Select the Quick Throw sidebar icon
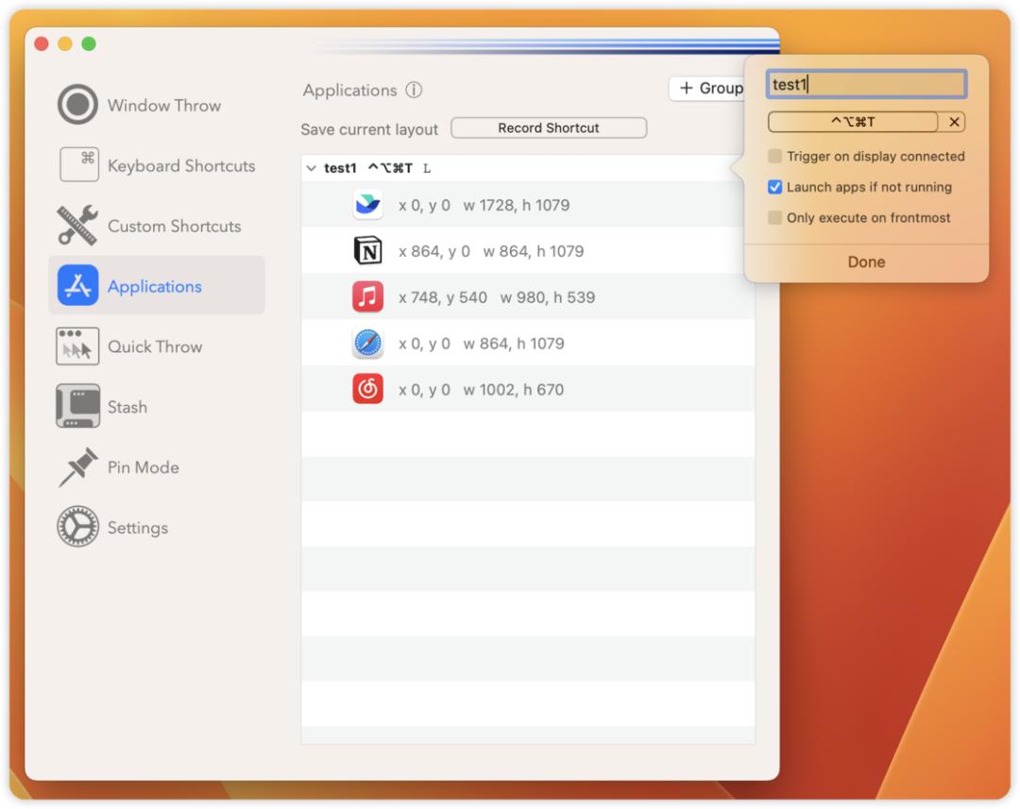Screen dimensions: 1020x809 coord(77,346)
